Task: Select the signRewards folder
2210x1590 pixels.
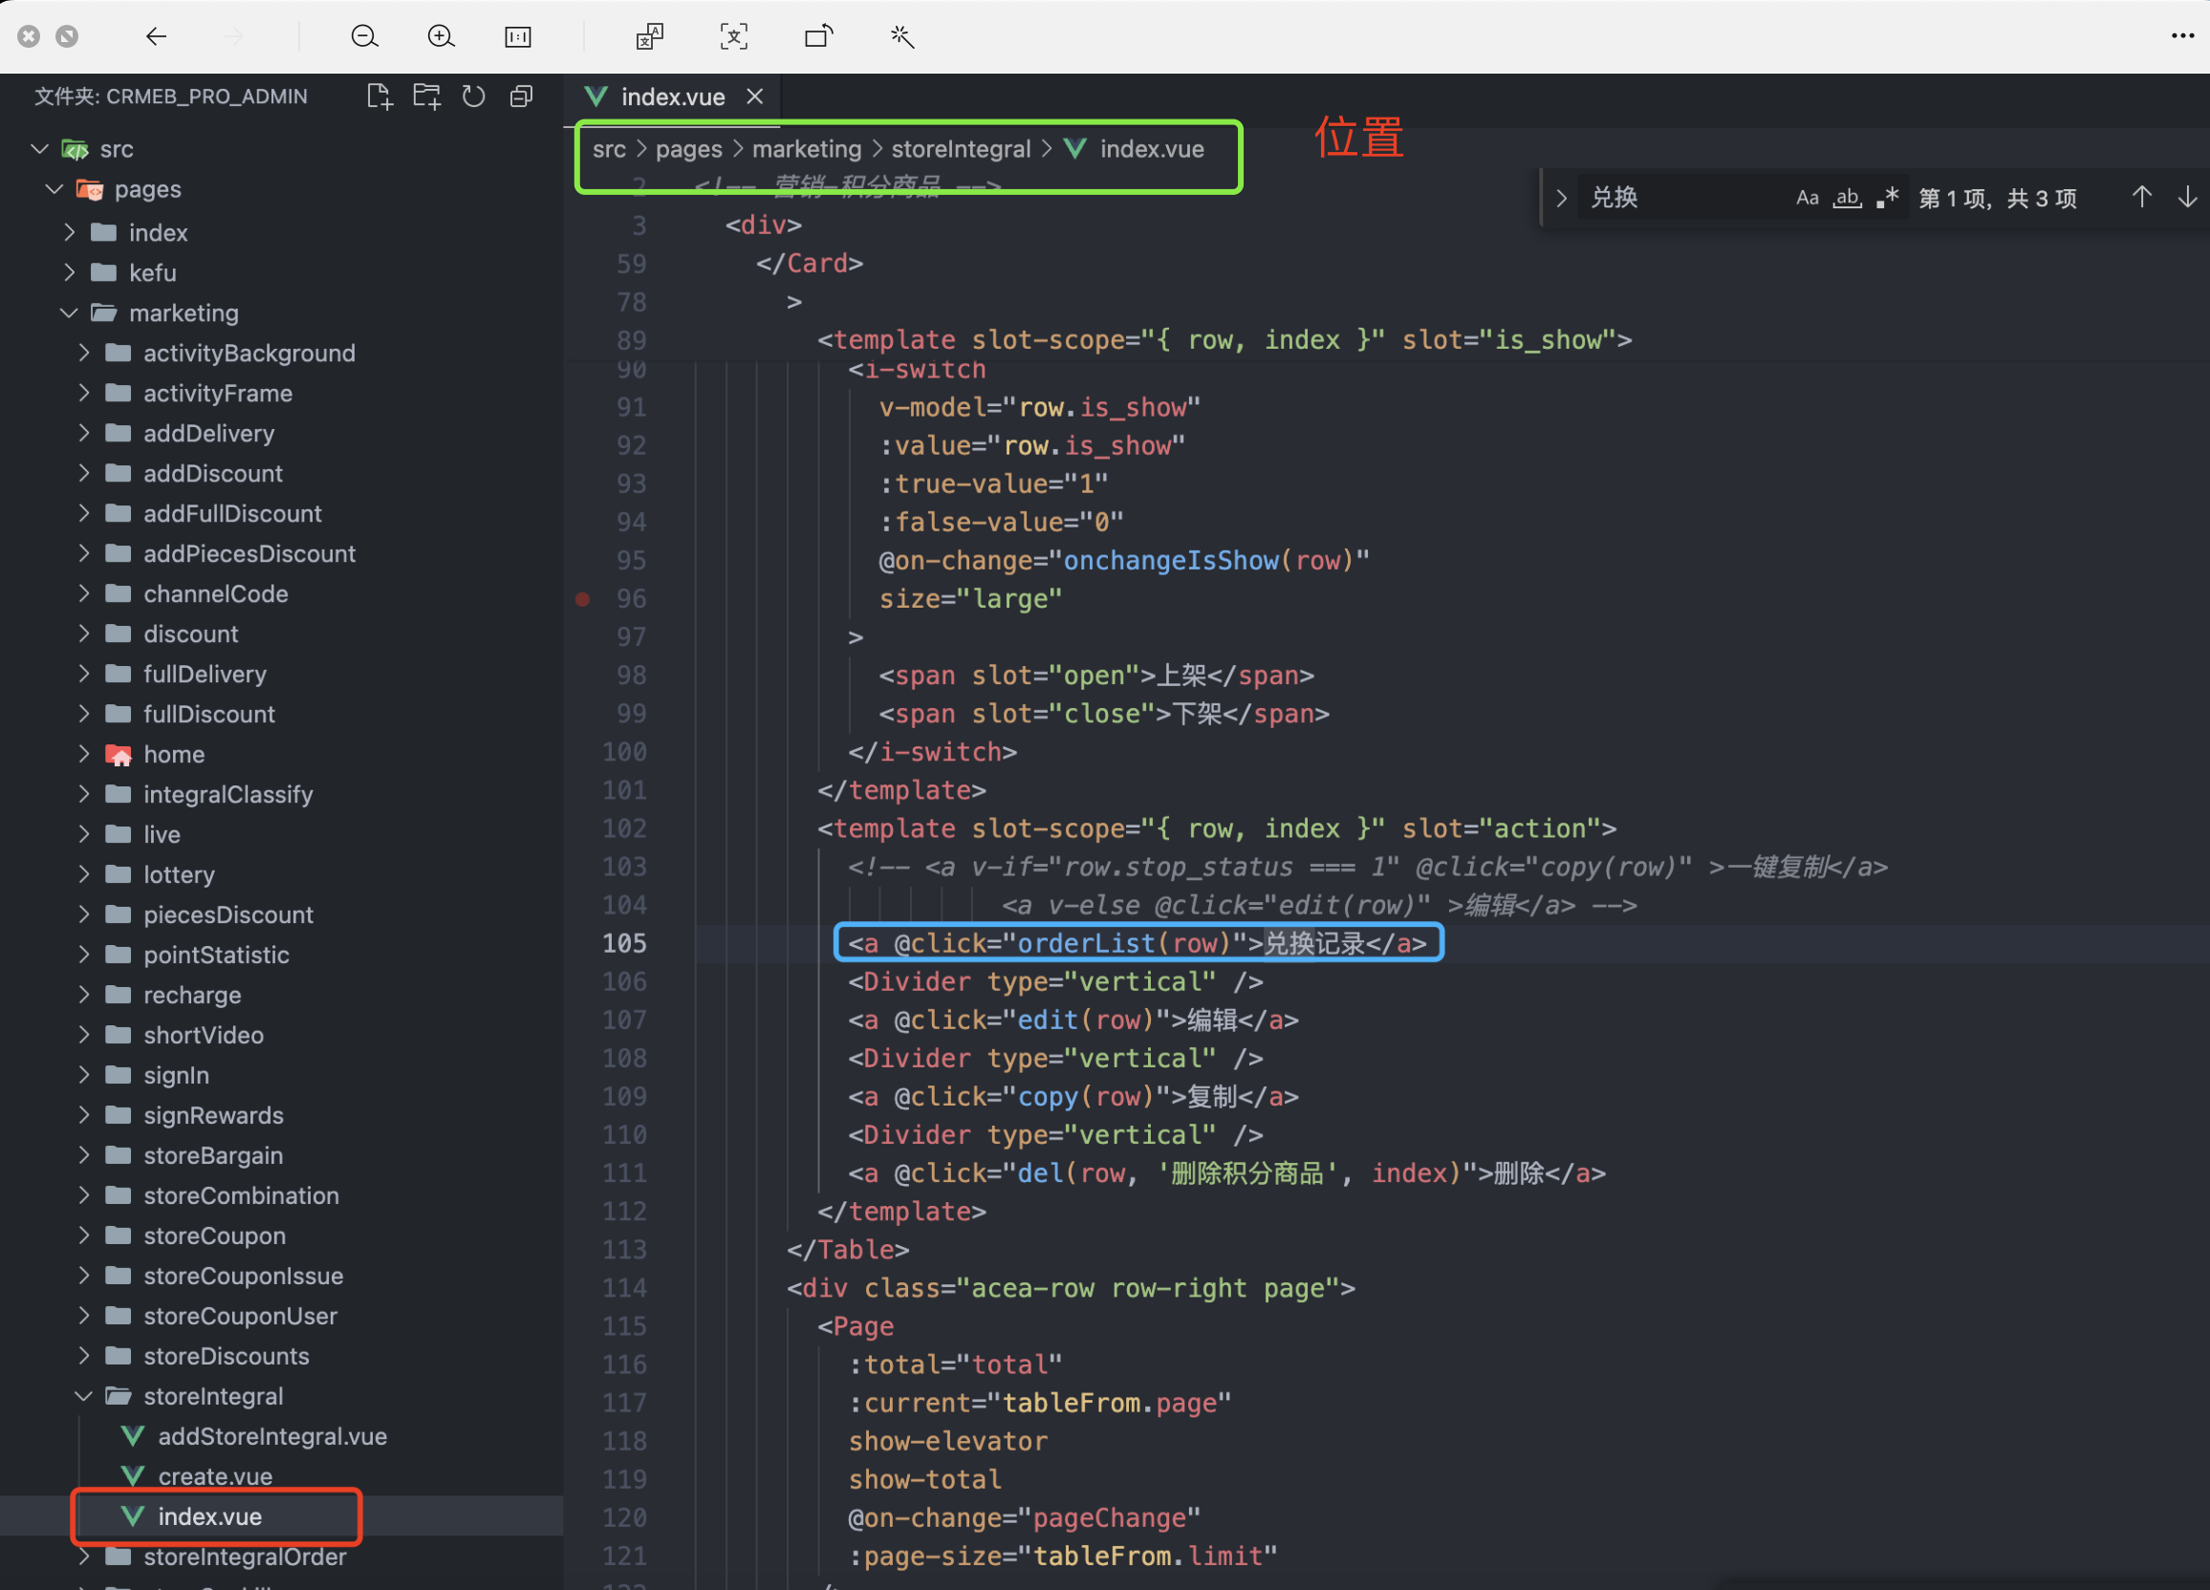Action: point(213,1115)
